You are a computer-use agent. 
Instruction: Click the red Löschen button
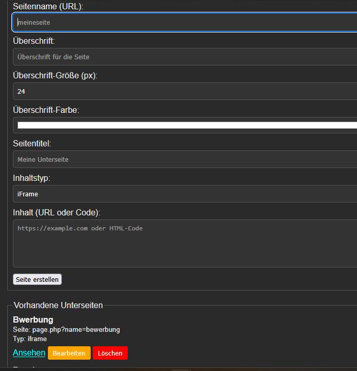[x=110, y=353]
